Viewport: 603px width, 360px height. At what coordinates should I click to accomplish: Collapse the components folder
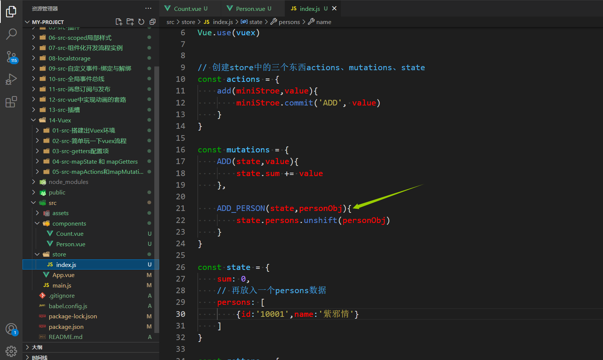tap(37, 223)
